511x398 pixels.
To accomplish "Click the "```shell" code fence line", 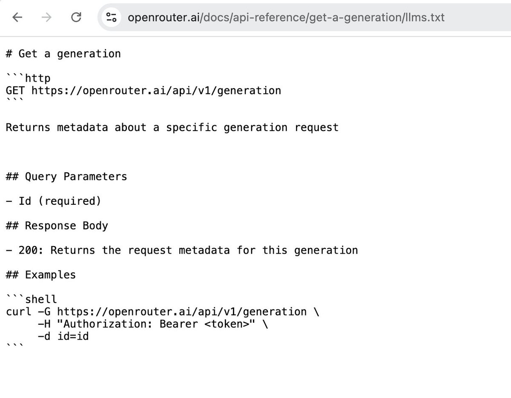I will [32, 299].
